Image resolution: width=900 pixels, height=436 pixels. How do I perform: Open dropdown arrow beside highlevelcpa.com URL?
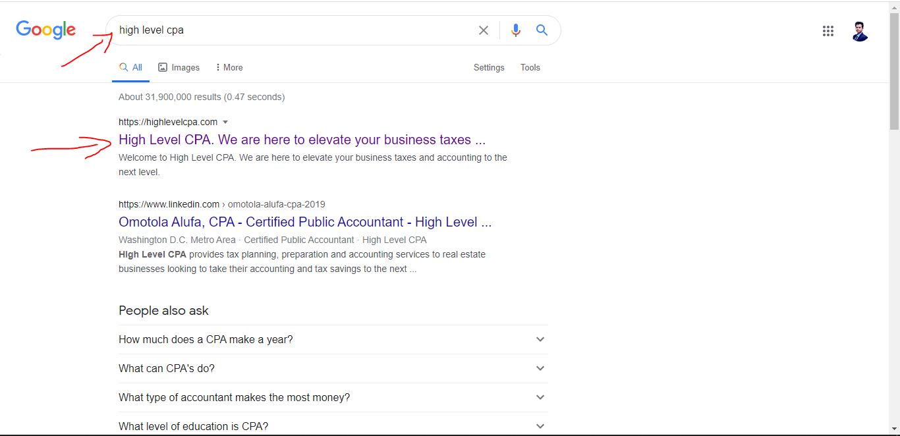[225, 122]
